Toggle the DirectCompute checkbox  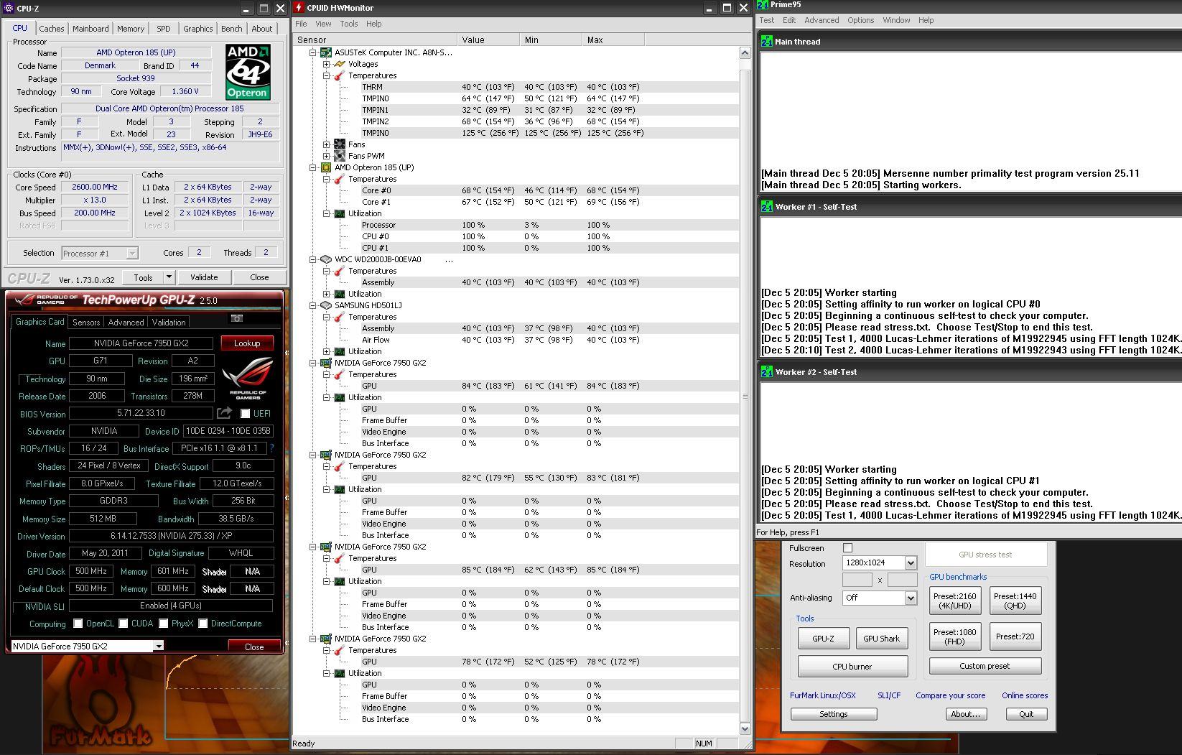point(203,624)
